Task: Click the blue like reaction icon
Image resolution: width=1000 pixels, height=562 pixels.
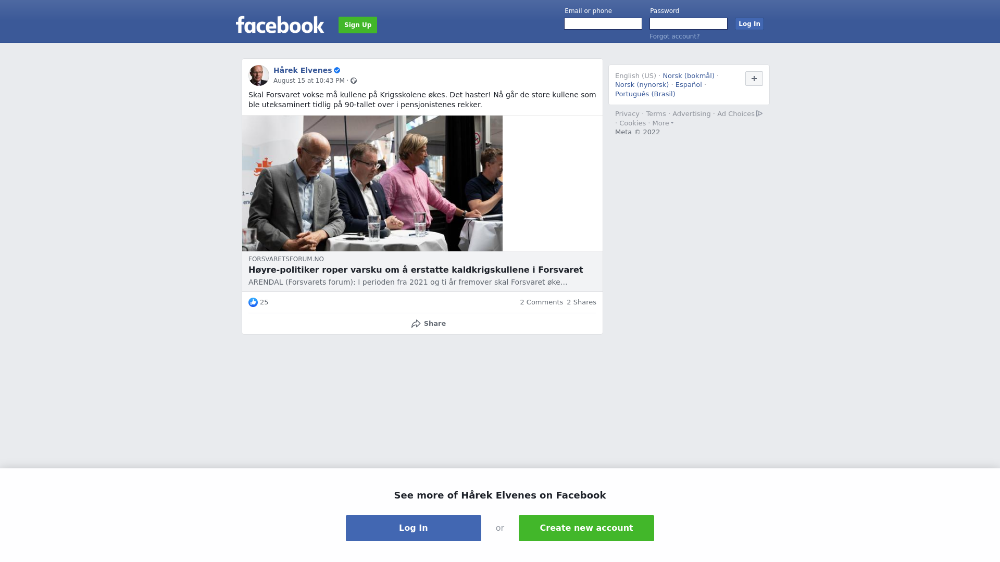Action: click(253, 302)
